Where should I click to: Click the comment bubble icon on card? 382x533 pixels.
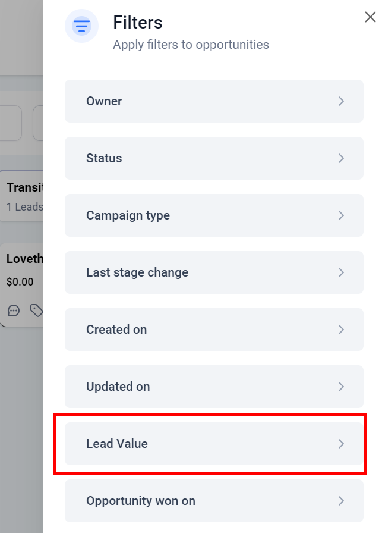[x=14, y=310]
